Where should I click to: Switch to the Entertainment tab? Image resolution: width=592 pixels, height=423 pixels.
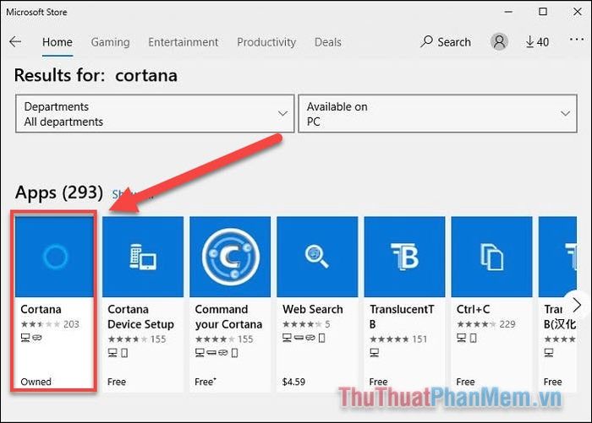click(184, 42)
